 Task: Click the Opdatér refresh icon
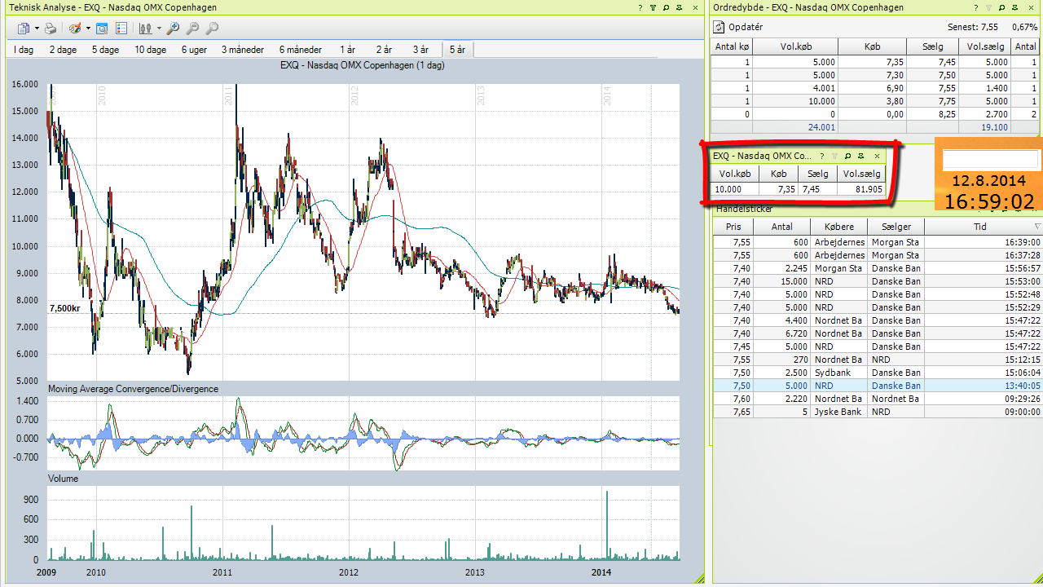click(x=720, y=27)
